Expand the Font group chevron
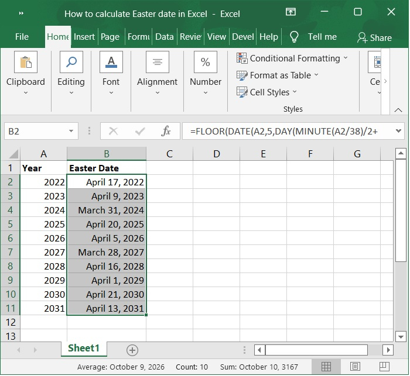Viewport: 410px width, 376px height. 111,93
